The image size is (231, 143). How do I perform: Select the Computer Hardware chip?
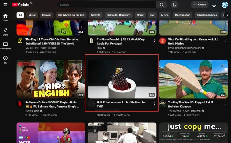(118, 15)
